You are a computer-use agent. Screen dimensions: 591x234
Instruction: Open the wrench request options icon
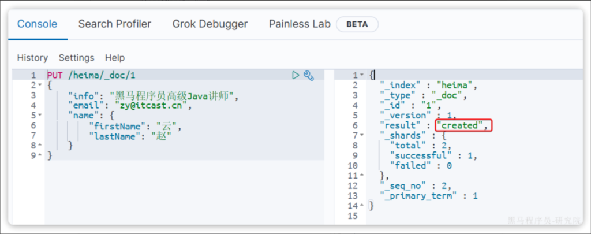(308, 75)
